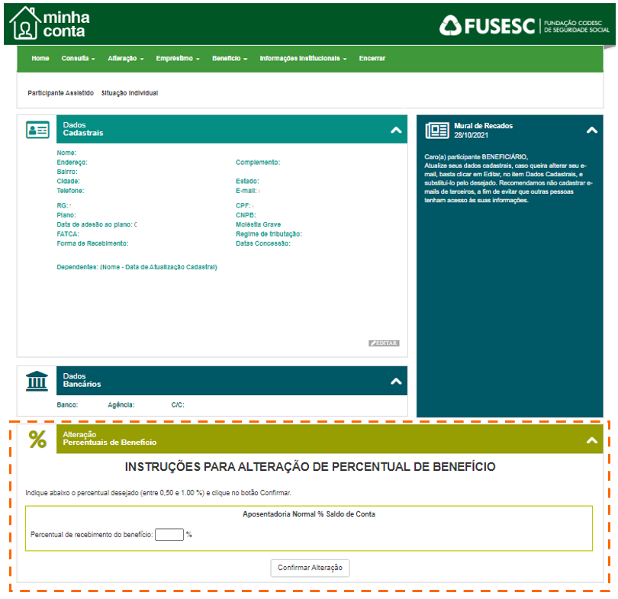Open the Empréstimo dropdown menu
618x599 pixels.
[x=177, y=59]
